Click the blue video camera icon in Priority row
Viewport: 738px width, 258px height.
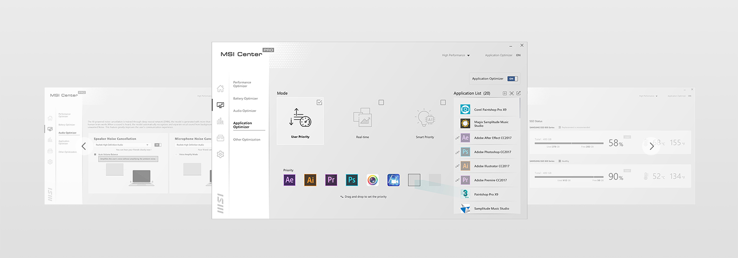point(394,180)
